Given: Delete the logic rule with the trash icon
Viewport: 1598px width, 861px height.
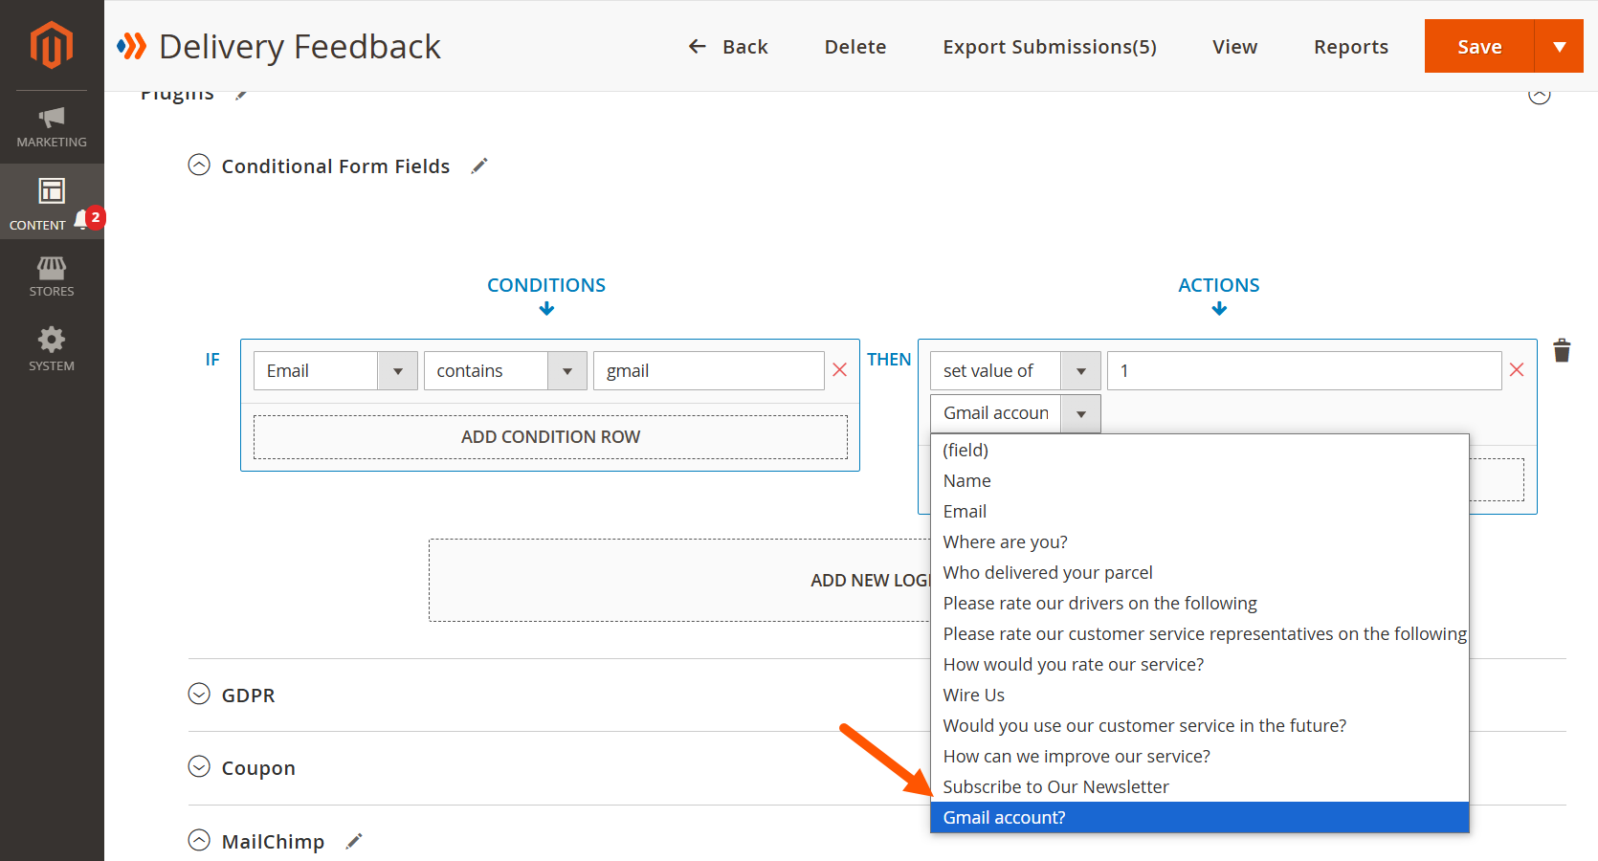Looking at the screenshot, I should [1562, 350].
